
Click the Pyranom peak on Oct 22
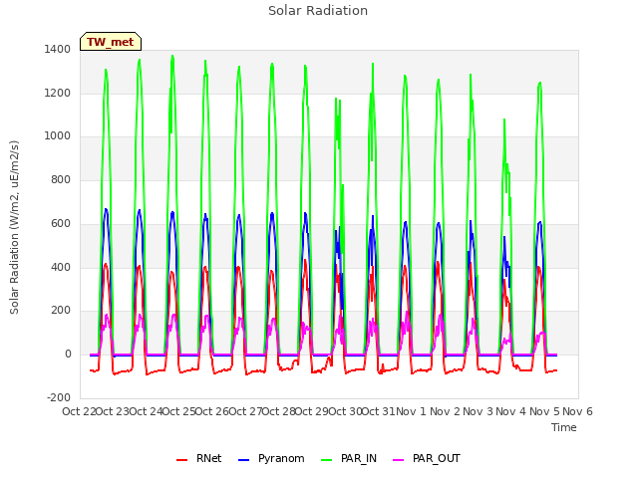[107, 209]
